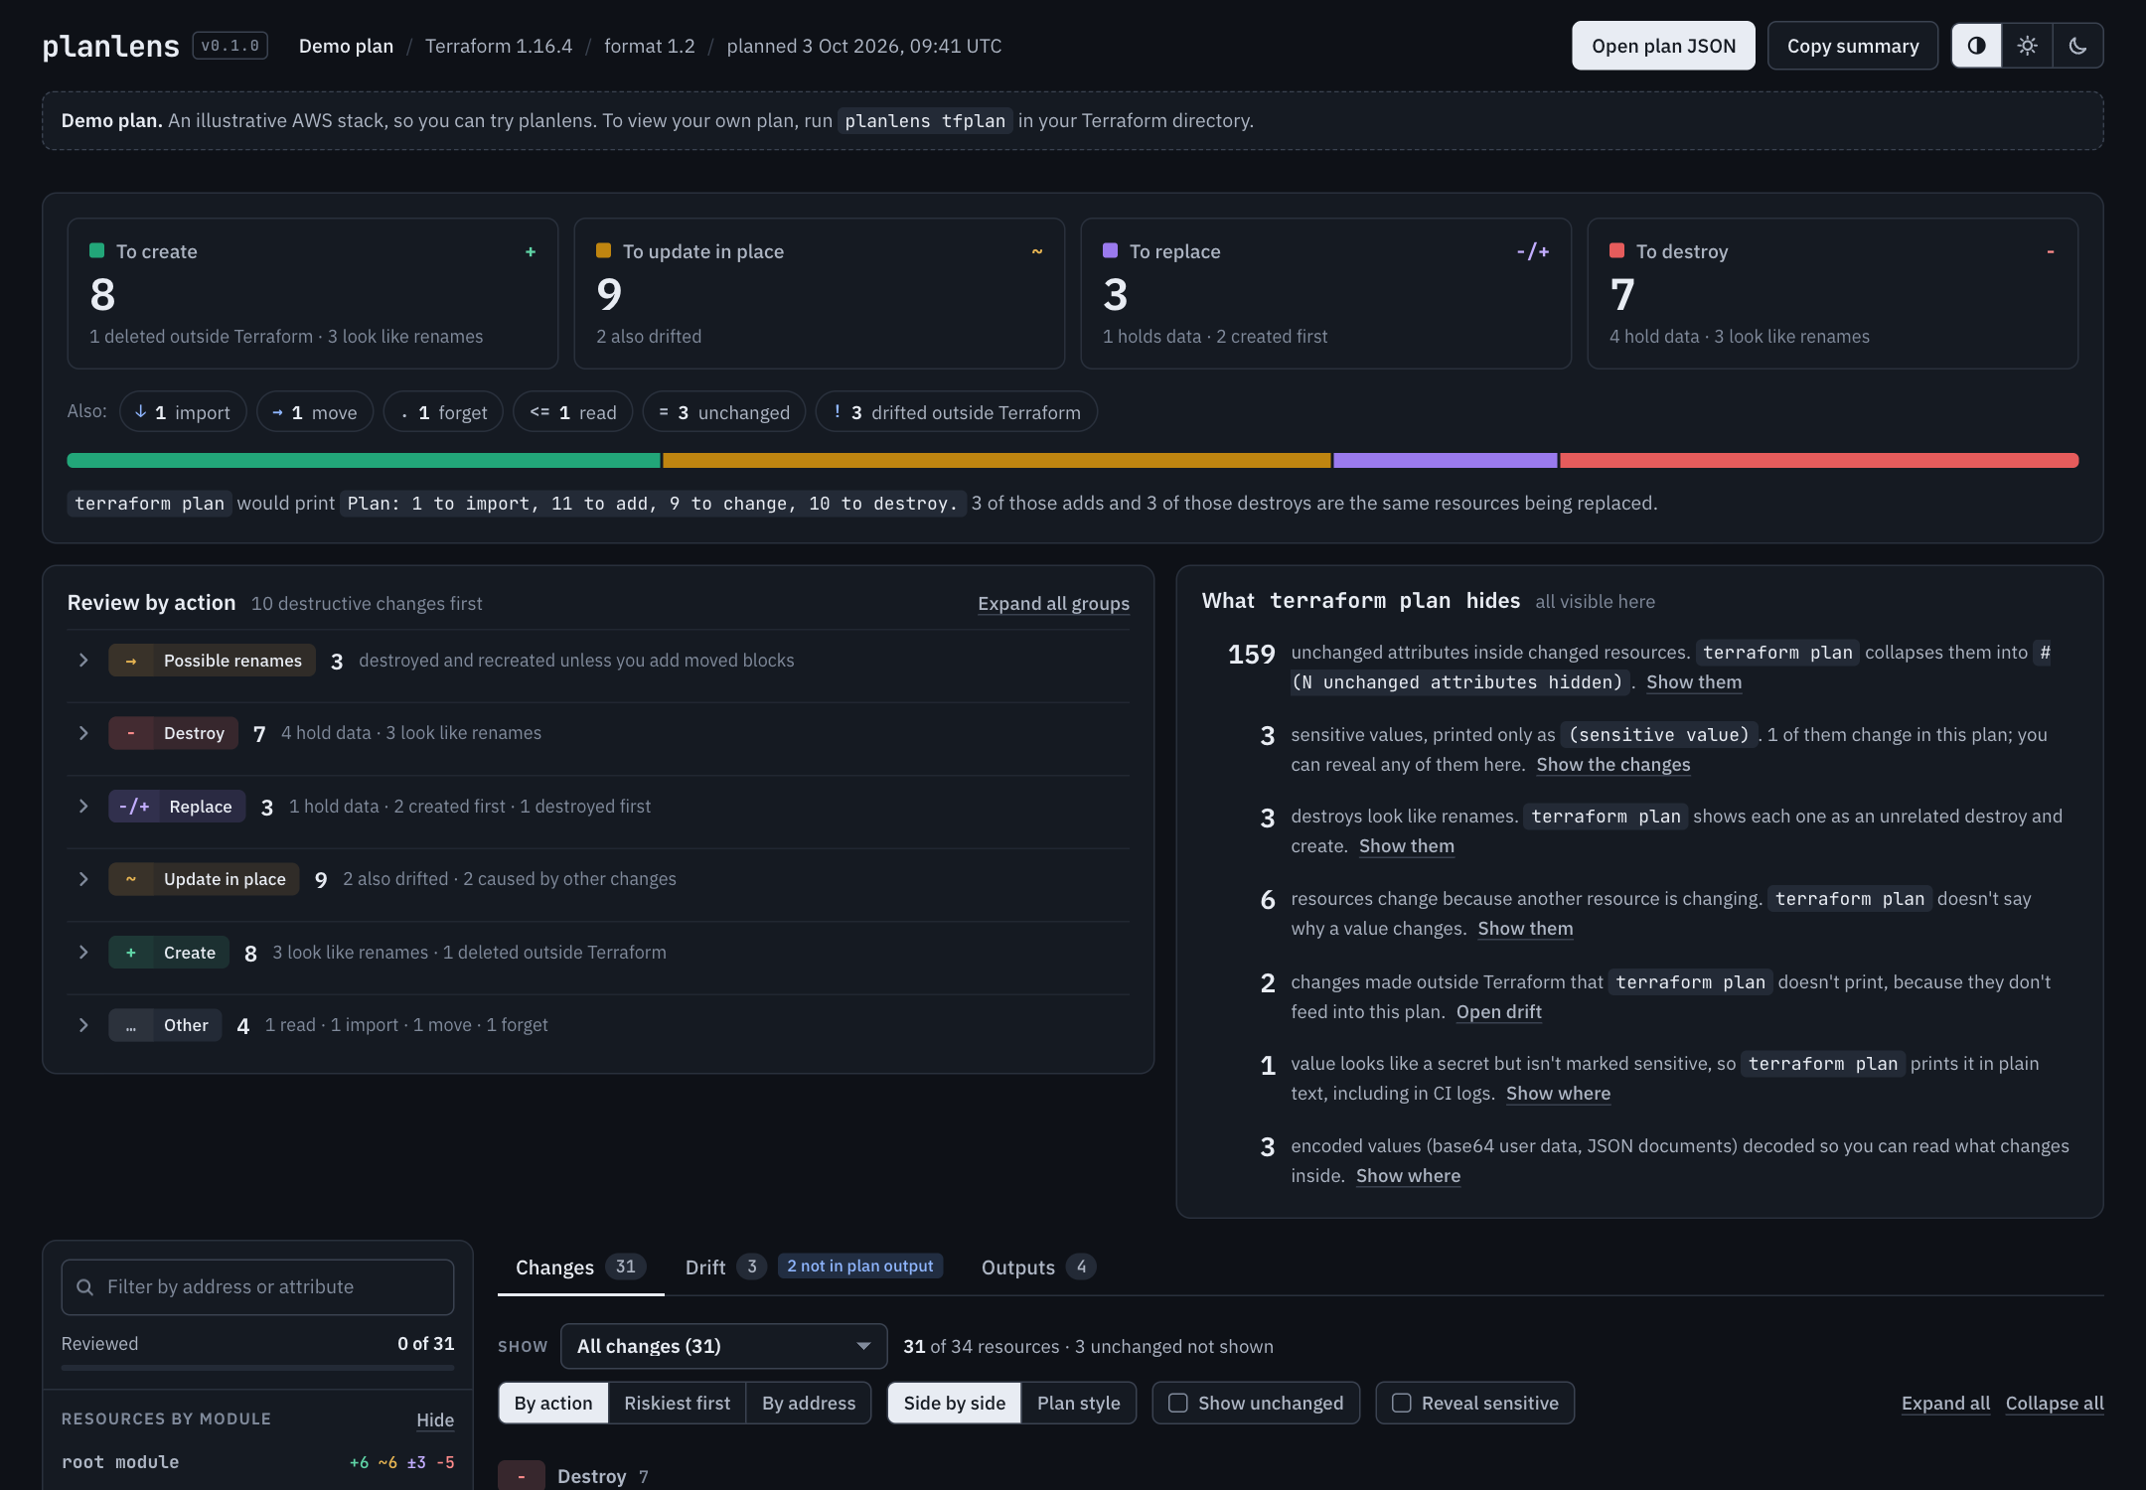This screenshot has width=2146, height=1490.
Task: Click the search magnifier icon in filter box
Action: pyautogui.click(x=85, y=1287)
